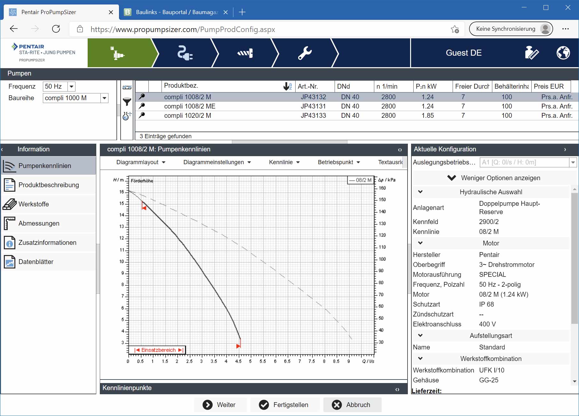This screenshot has width=579, height=416.
Task: Click the Weiter button
Action: (x=220, y=405)
